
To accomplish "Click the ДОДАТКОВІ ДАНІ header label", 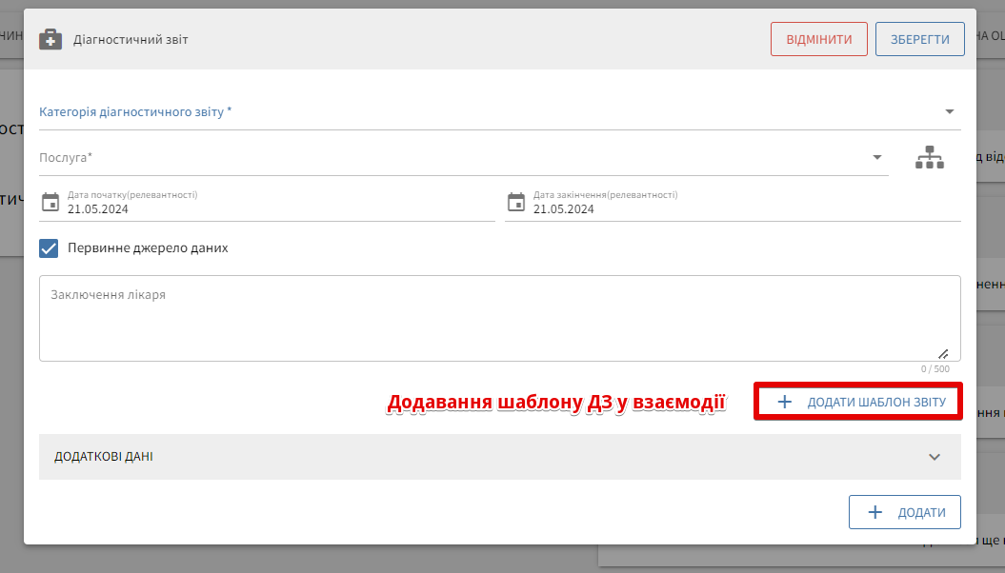I will (x=104, y=457).
